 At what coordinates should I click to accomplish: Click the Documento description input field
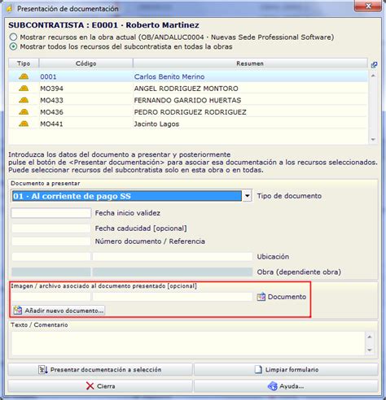(x=173, y=297)
